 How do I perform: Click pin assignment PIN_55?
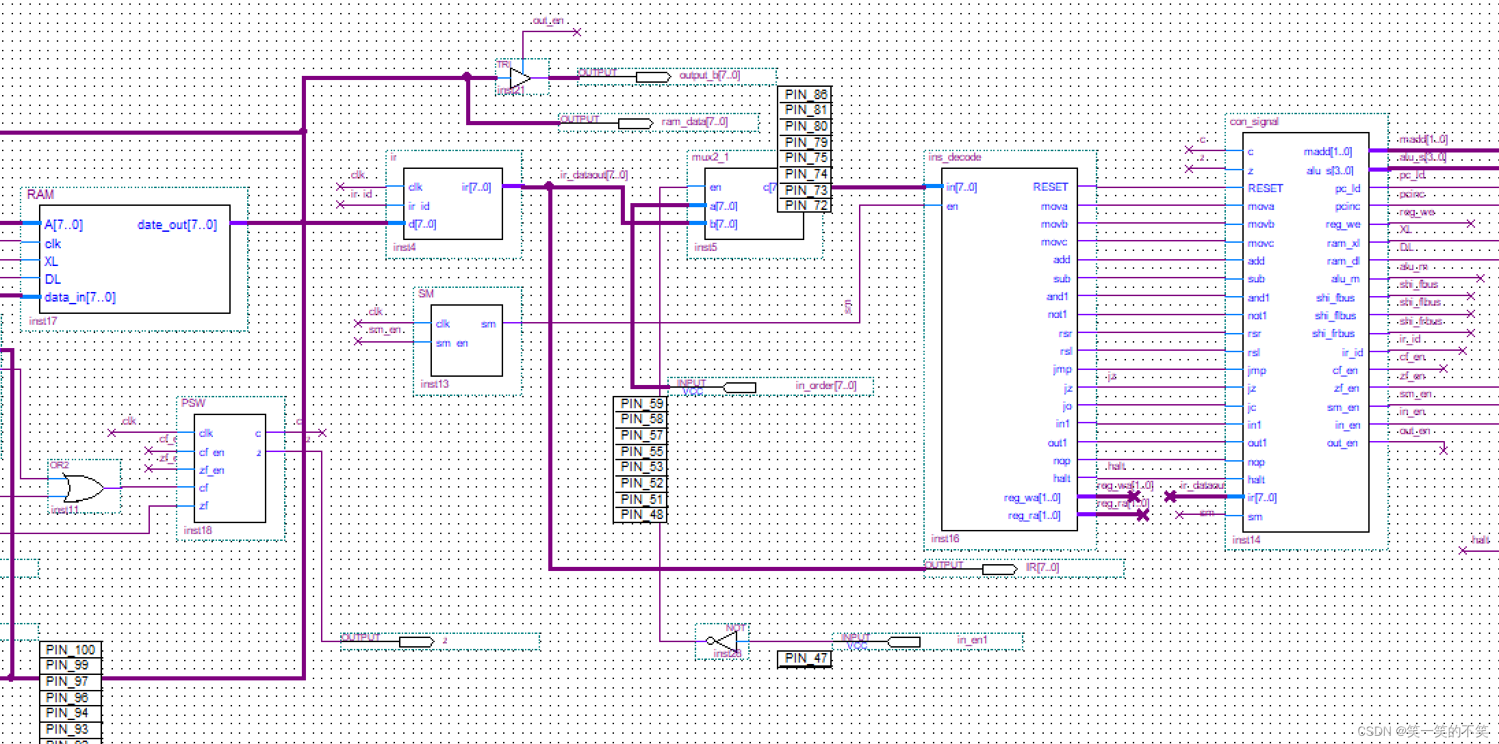641,451
